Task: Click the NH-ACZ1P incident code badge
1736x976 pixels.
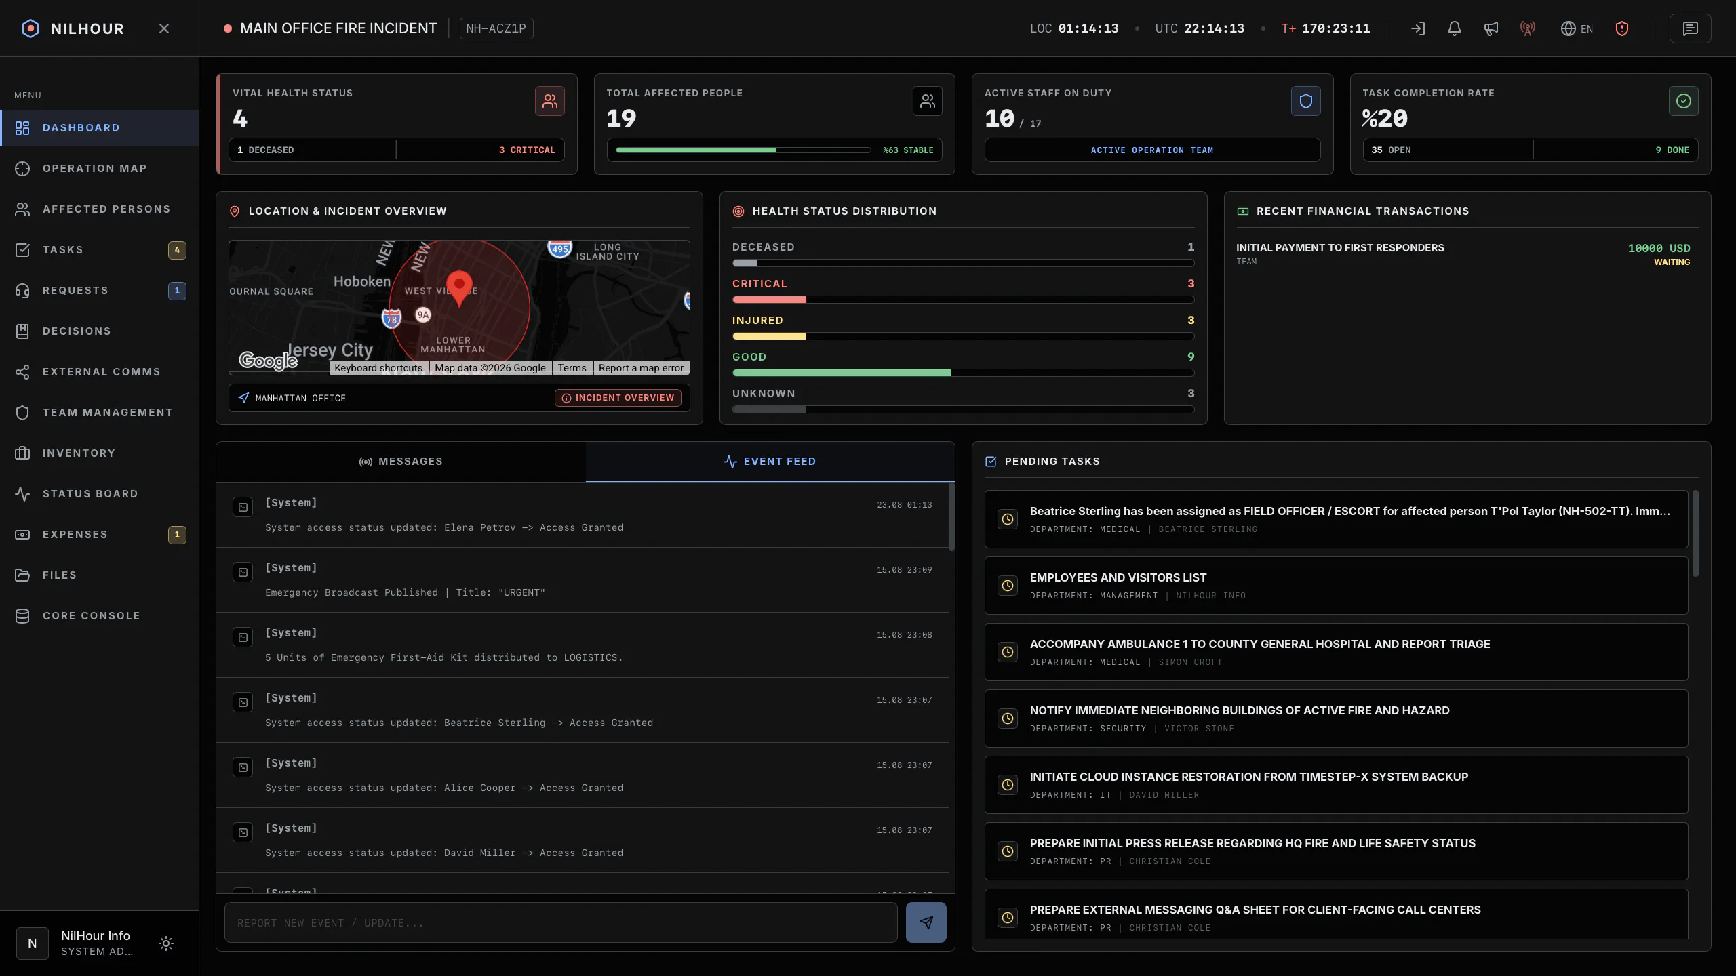Action: 496,28
